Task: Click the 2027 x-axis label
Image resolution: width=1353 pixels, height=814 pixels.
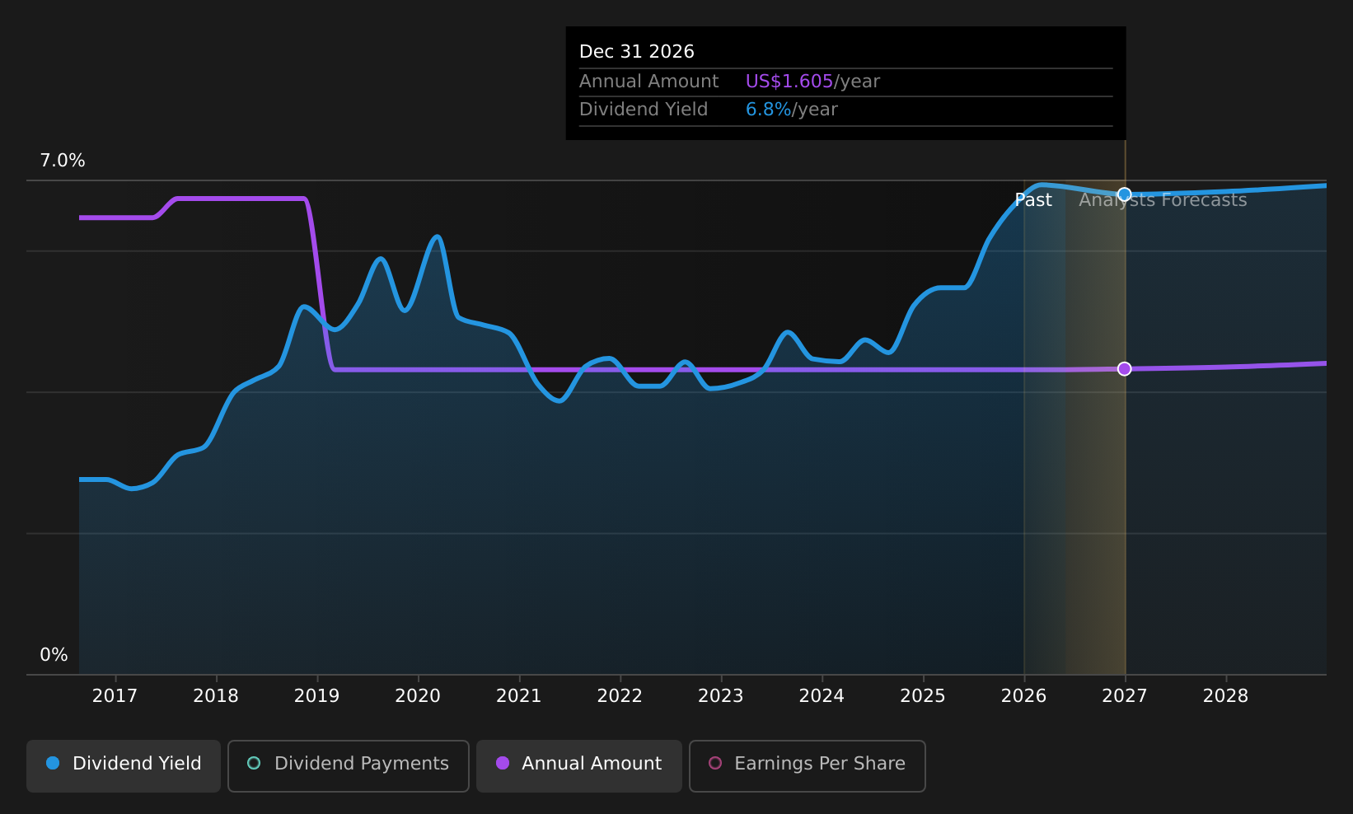Action: point(1125,696)
